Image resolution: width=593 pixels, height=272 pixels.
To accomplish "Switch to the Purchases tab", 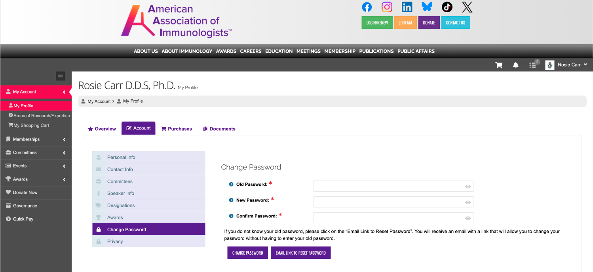I will (x=177, y=129).
